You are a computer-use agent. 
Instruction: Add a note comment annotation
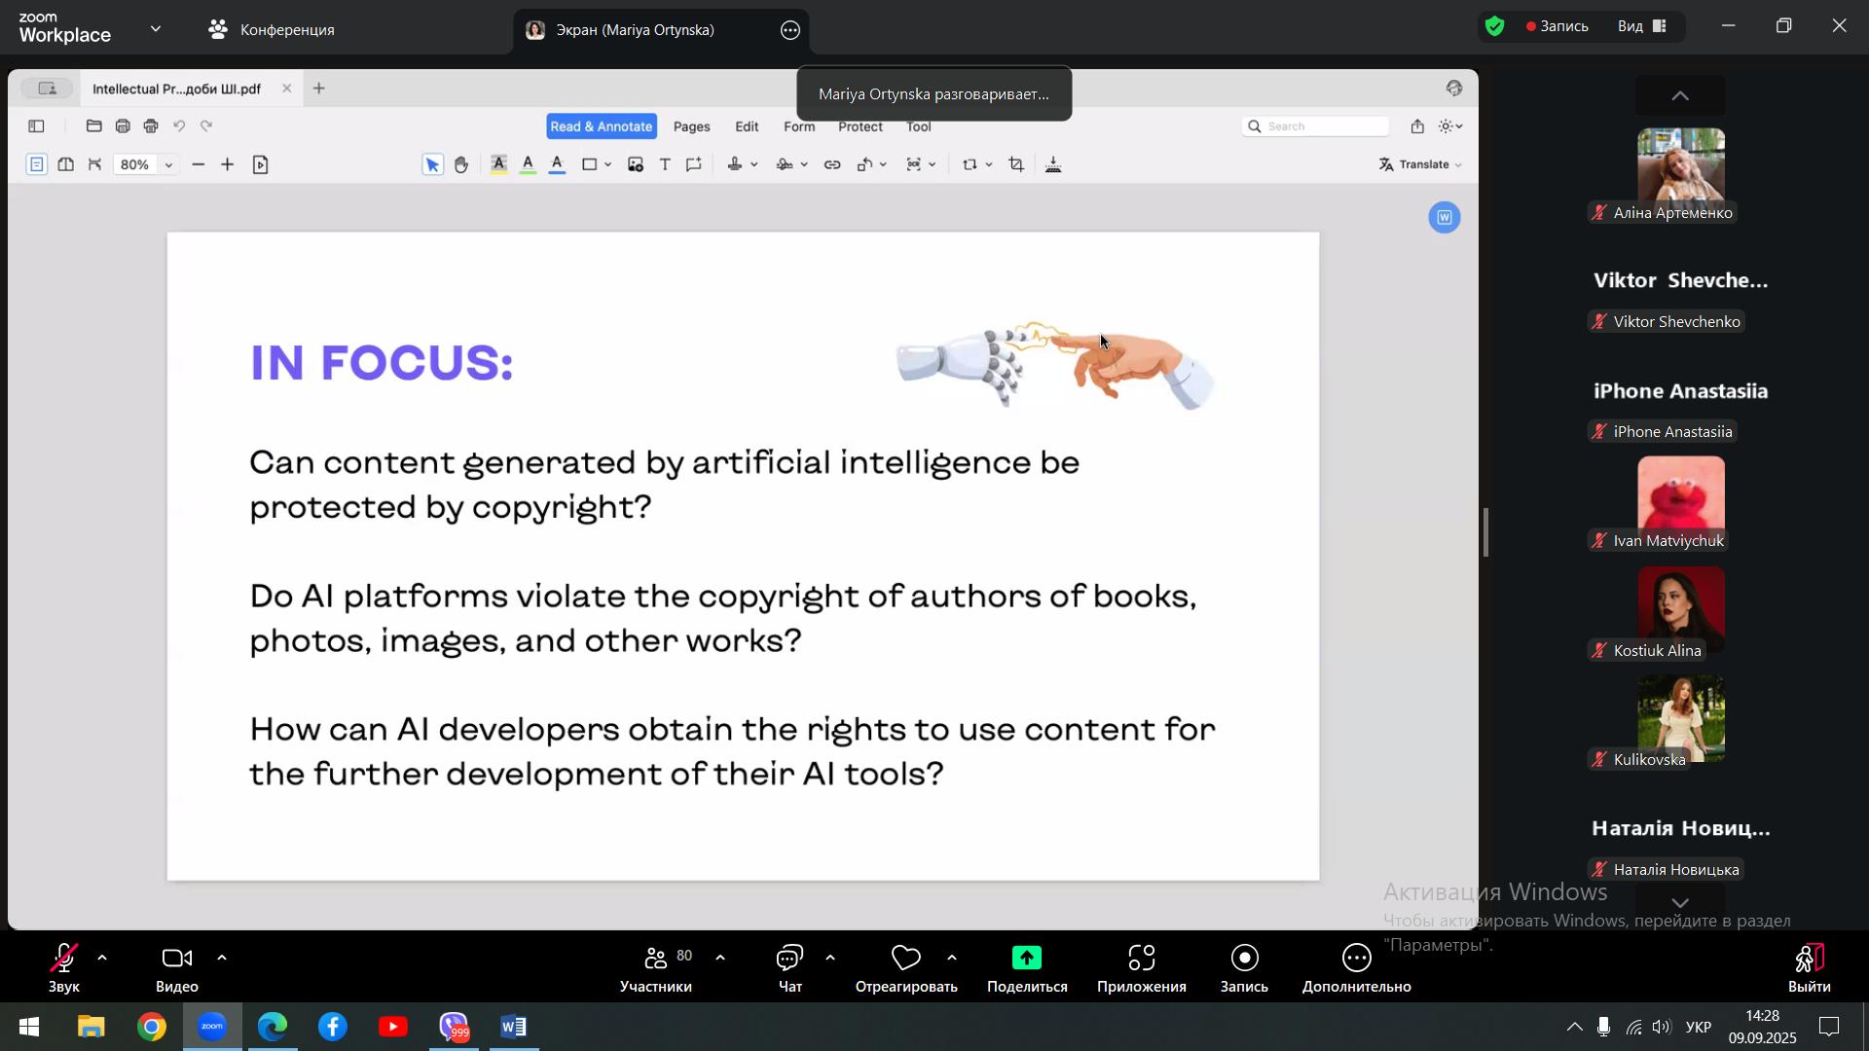(694, 164)
